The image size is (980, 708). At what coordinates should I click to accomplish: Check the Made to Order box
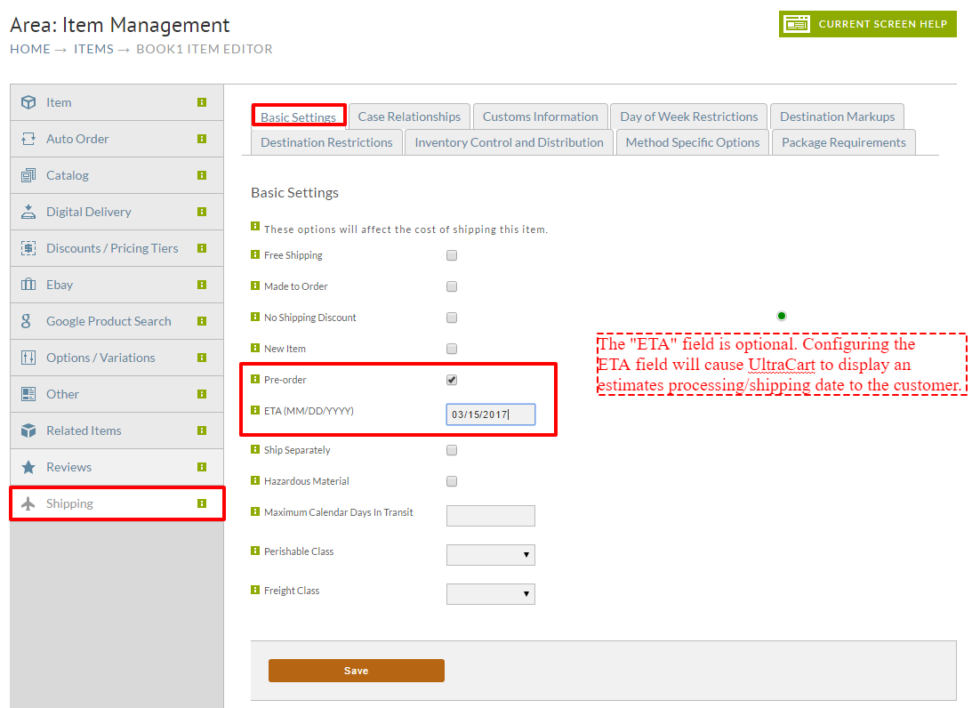[x=452, y=286]
